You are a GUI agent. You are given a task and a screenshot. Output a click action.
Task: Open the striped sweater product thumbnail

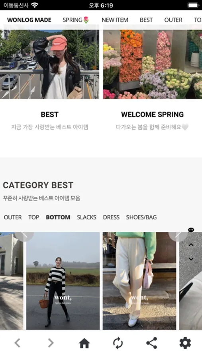click(x=63, y=281)
